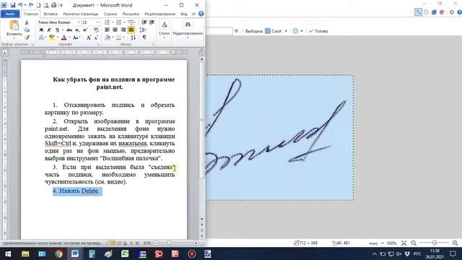This screenshot has width=462, height=260.
Task: Toggle underline (Ч) formatting
Action: [57, 30]
